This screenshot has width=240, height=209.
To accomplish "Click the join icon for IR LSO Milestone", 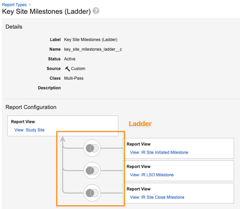I will (x=92, y=170).
